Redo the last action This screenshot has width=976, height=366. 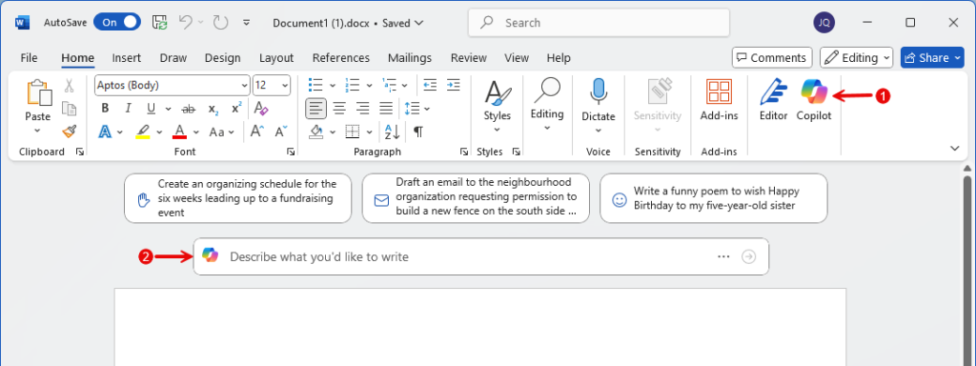point(220,23)
